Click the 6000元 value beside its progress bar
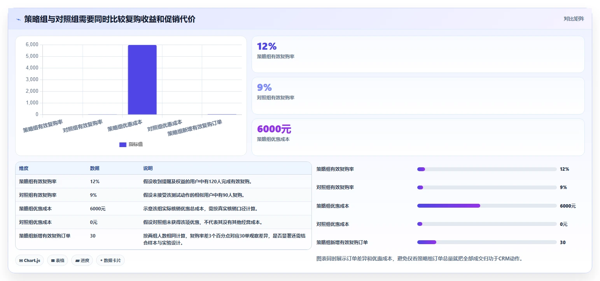Image resolution: width=600 pixels, height=281 pixels. click(x=568, y=206)
